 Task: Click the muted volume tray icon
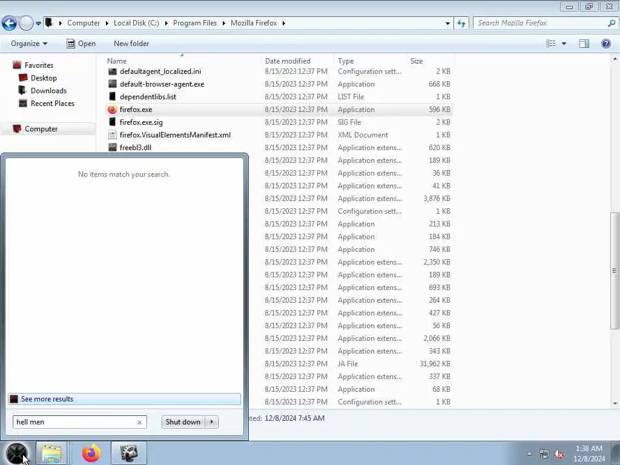[x=559, y=454]
